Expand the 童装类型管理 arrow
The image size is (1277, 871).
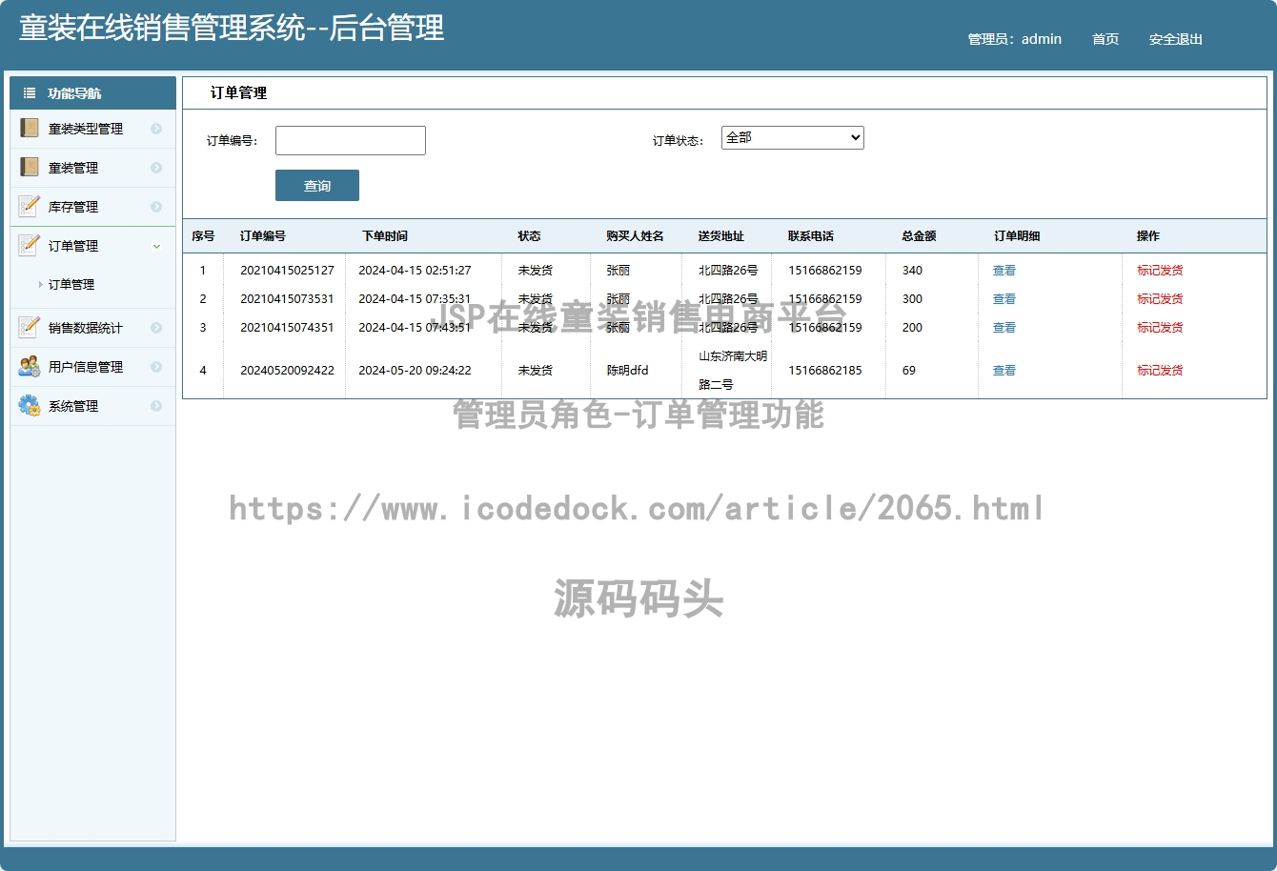pos(156,129)
